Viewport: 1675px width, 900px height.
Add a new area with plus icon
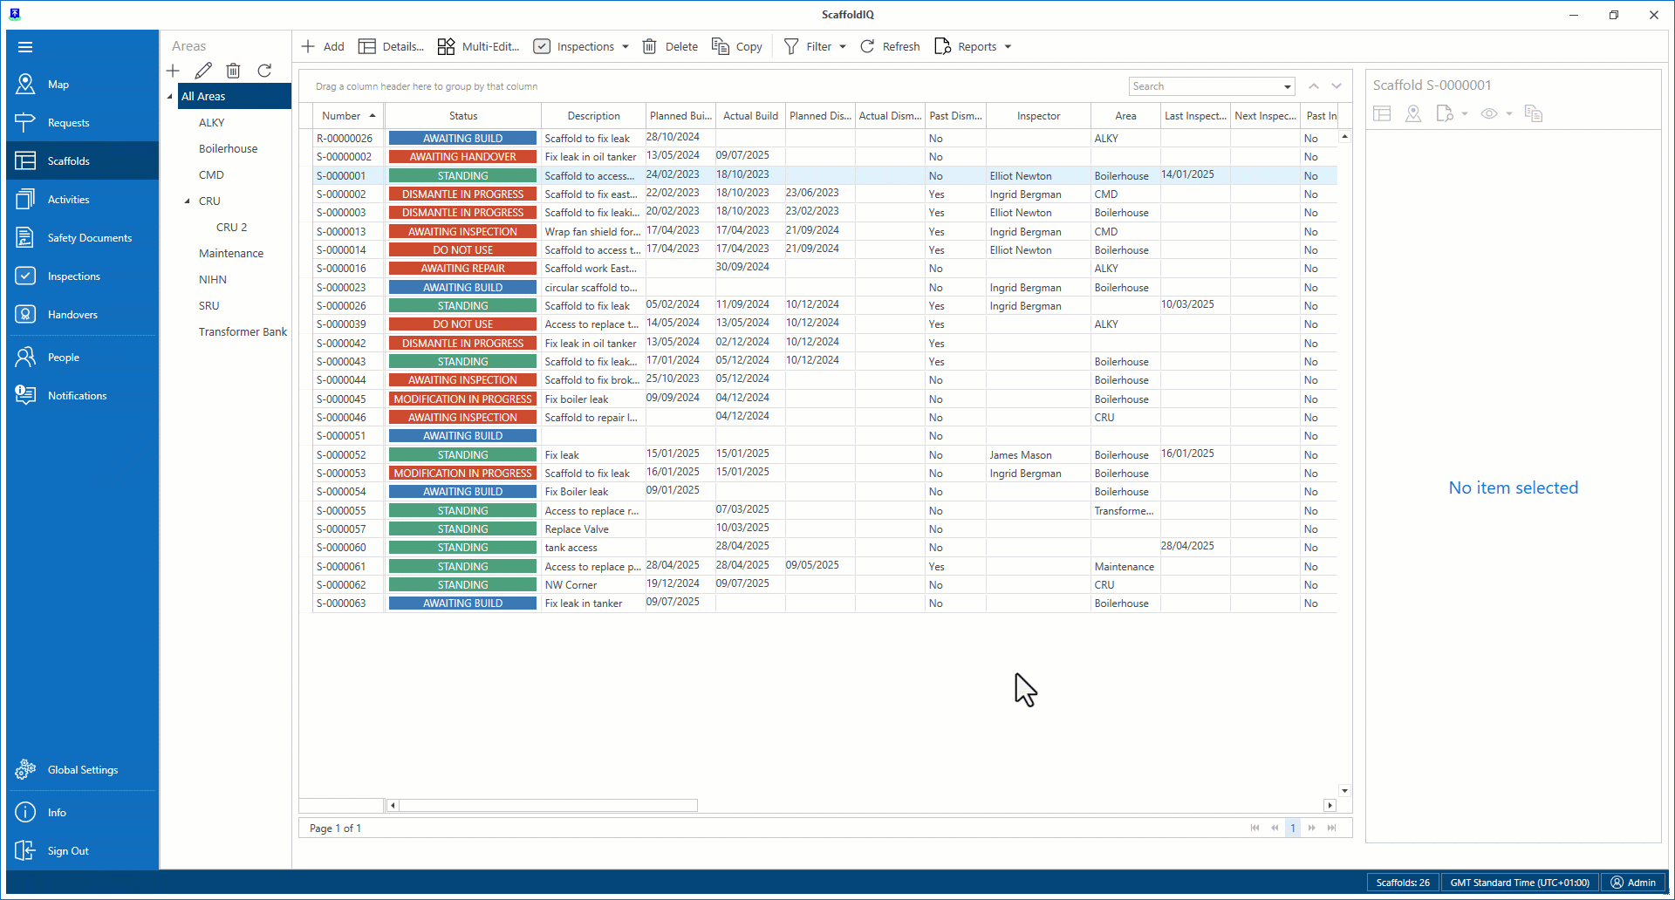[173, 71]
